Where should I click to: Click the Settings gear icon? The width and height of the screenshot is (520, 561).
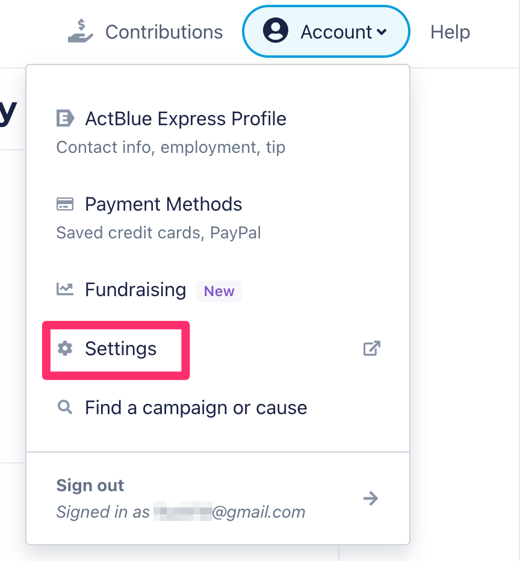click(x=65, y=348)
